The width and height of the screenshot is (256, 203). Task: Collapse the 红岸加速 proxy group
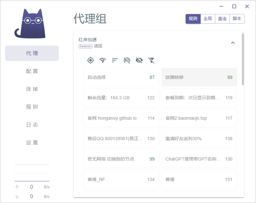click(x=233, y=42)
